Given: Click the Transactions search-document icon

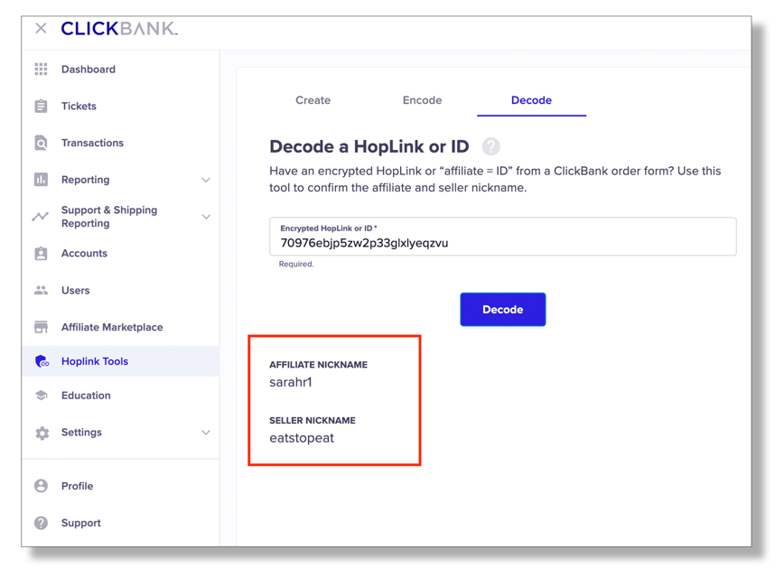Looking at the screenshot, I should 41,143.
